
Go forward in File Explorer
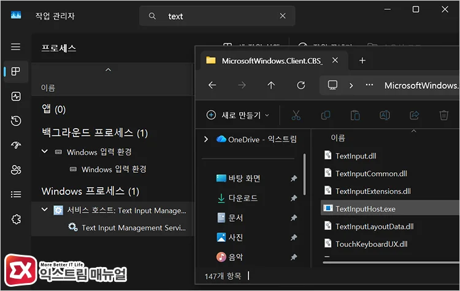(242, 85)
